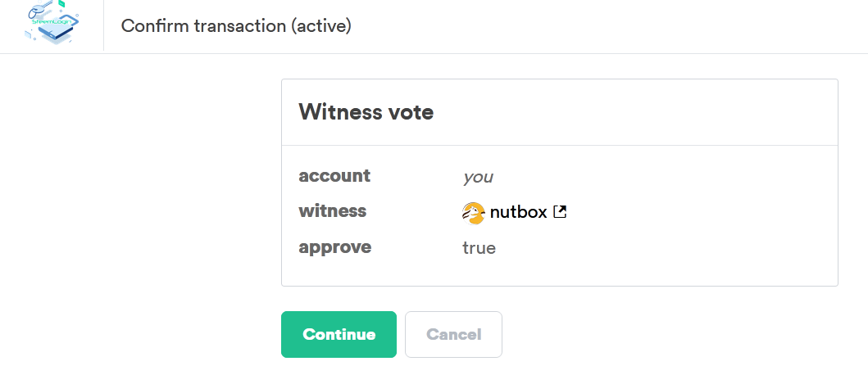Image resolution: width=868 pixels, height=375 pixels.
Task: Click the nutbox witness name link
Action: 518,213
